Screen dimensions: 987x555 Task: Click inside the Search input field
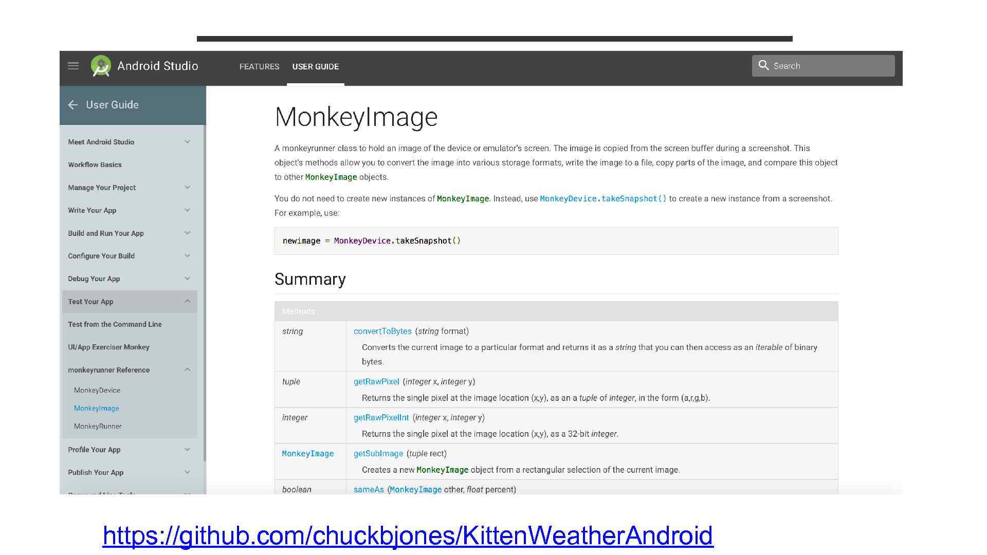[x=828, y=66]
